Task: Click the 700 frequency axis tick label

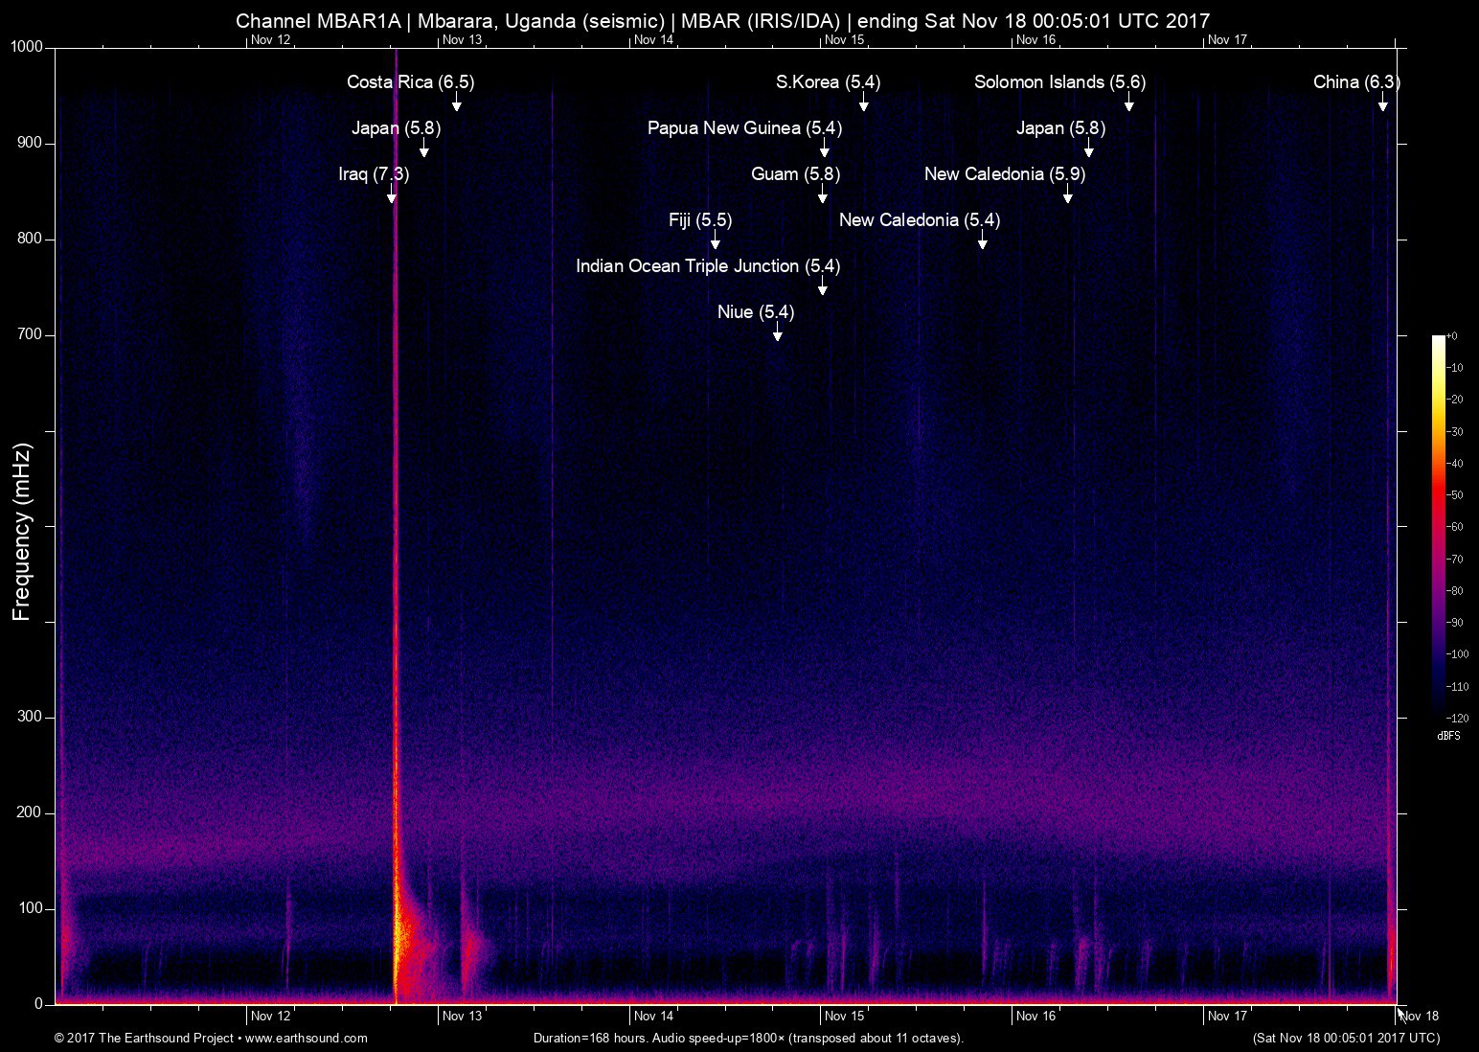Action: (32, 334)
